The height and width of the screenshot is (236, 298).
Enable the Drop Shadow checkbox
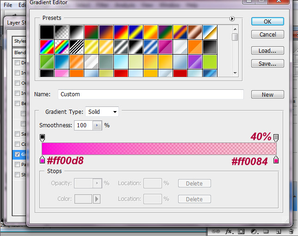tap(18, 63)
